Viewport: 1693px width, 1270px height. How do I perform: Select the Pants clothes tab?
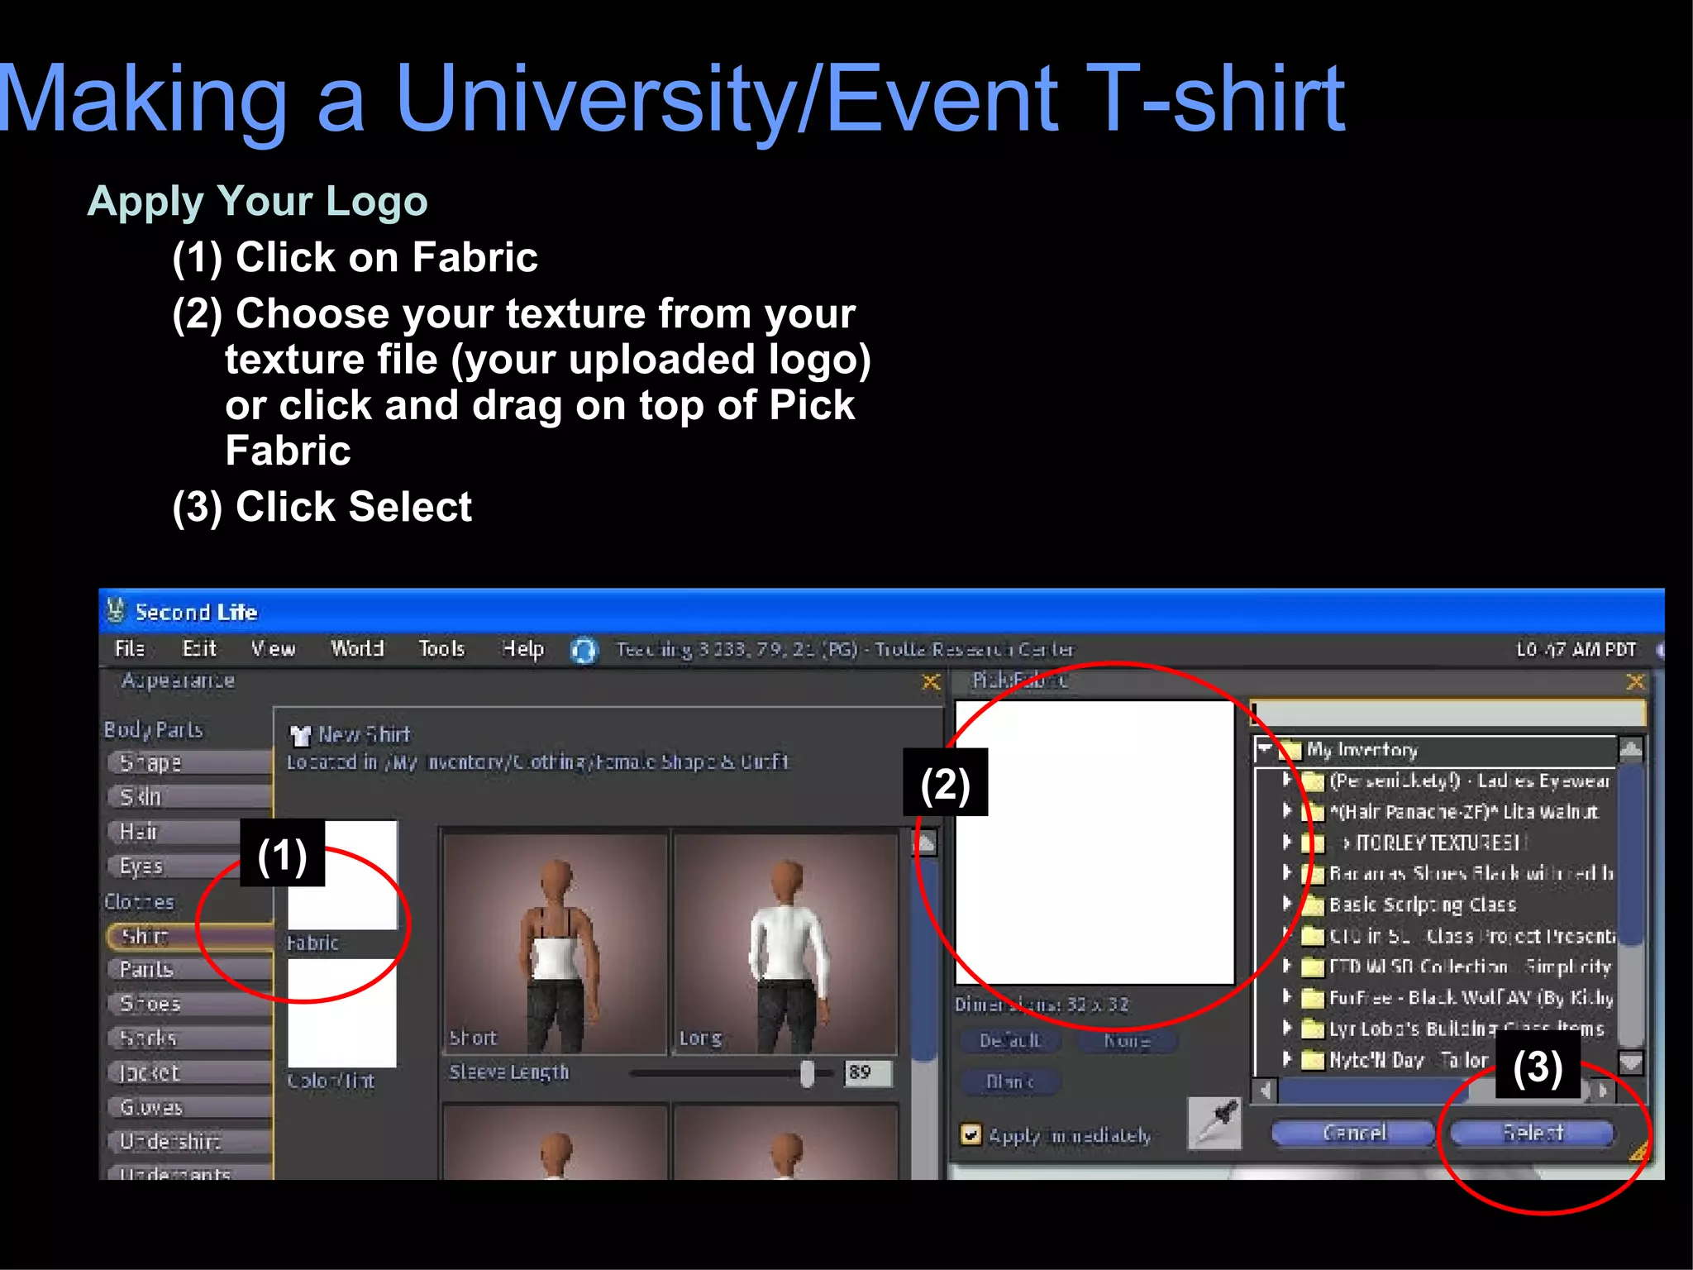(x=189, y=969)
